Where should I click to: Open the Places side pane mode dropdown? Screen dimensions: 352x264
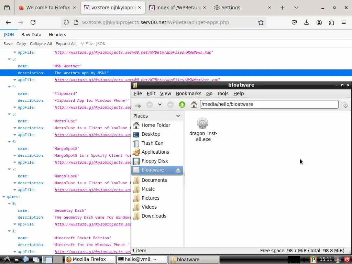(x=178, y=116)
